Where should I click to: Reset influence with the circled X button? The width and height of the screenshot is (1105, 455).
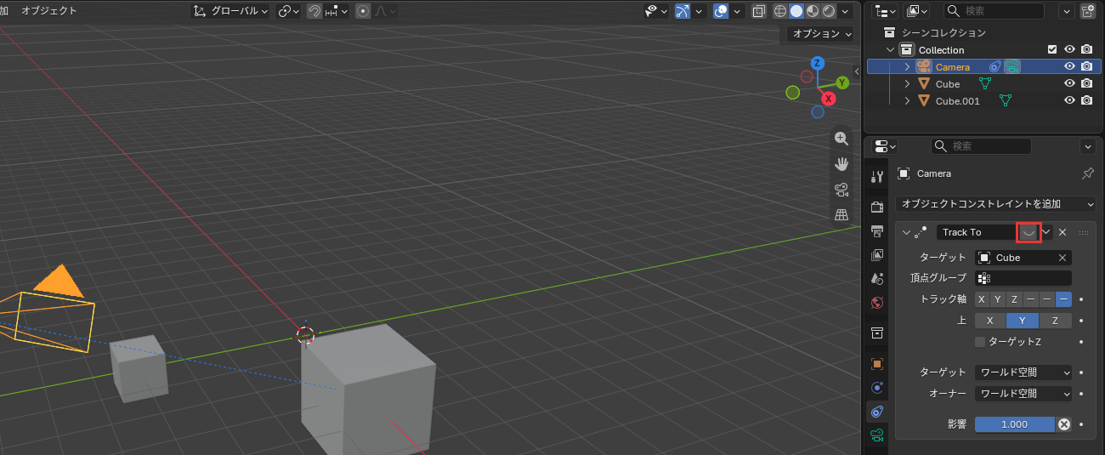[x=1063, y=424]
